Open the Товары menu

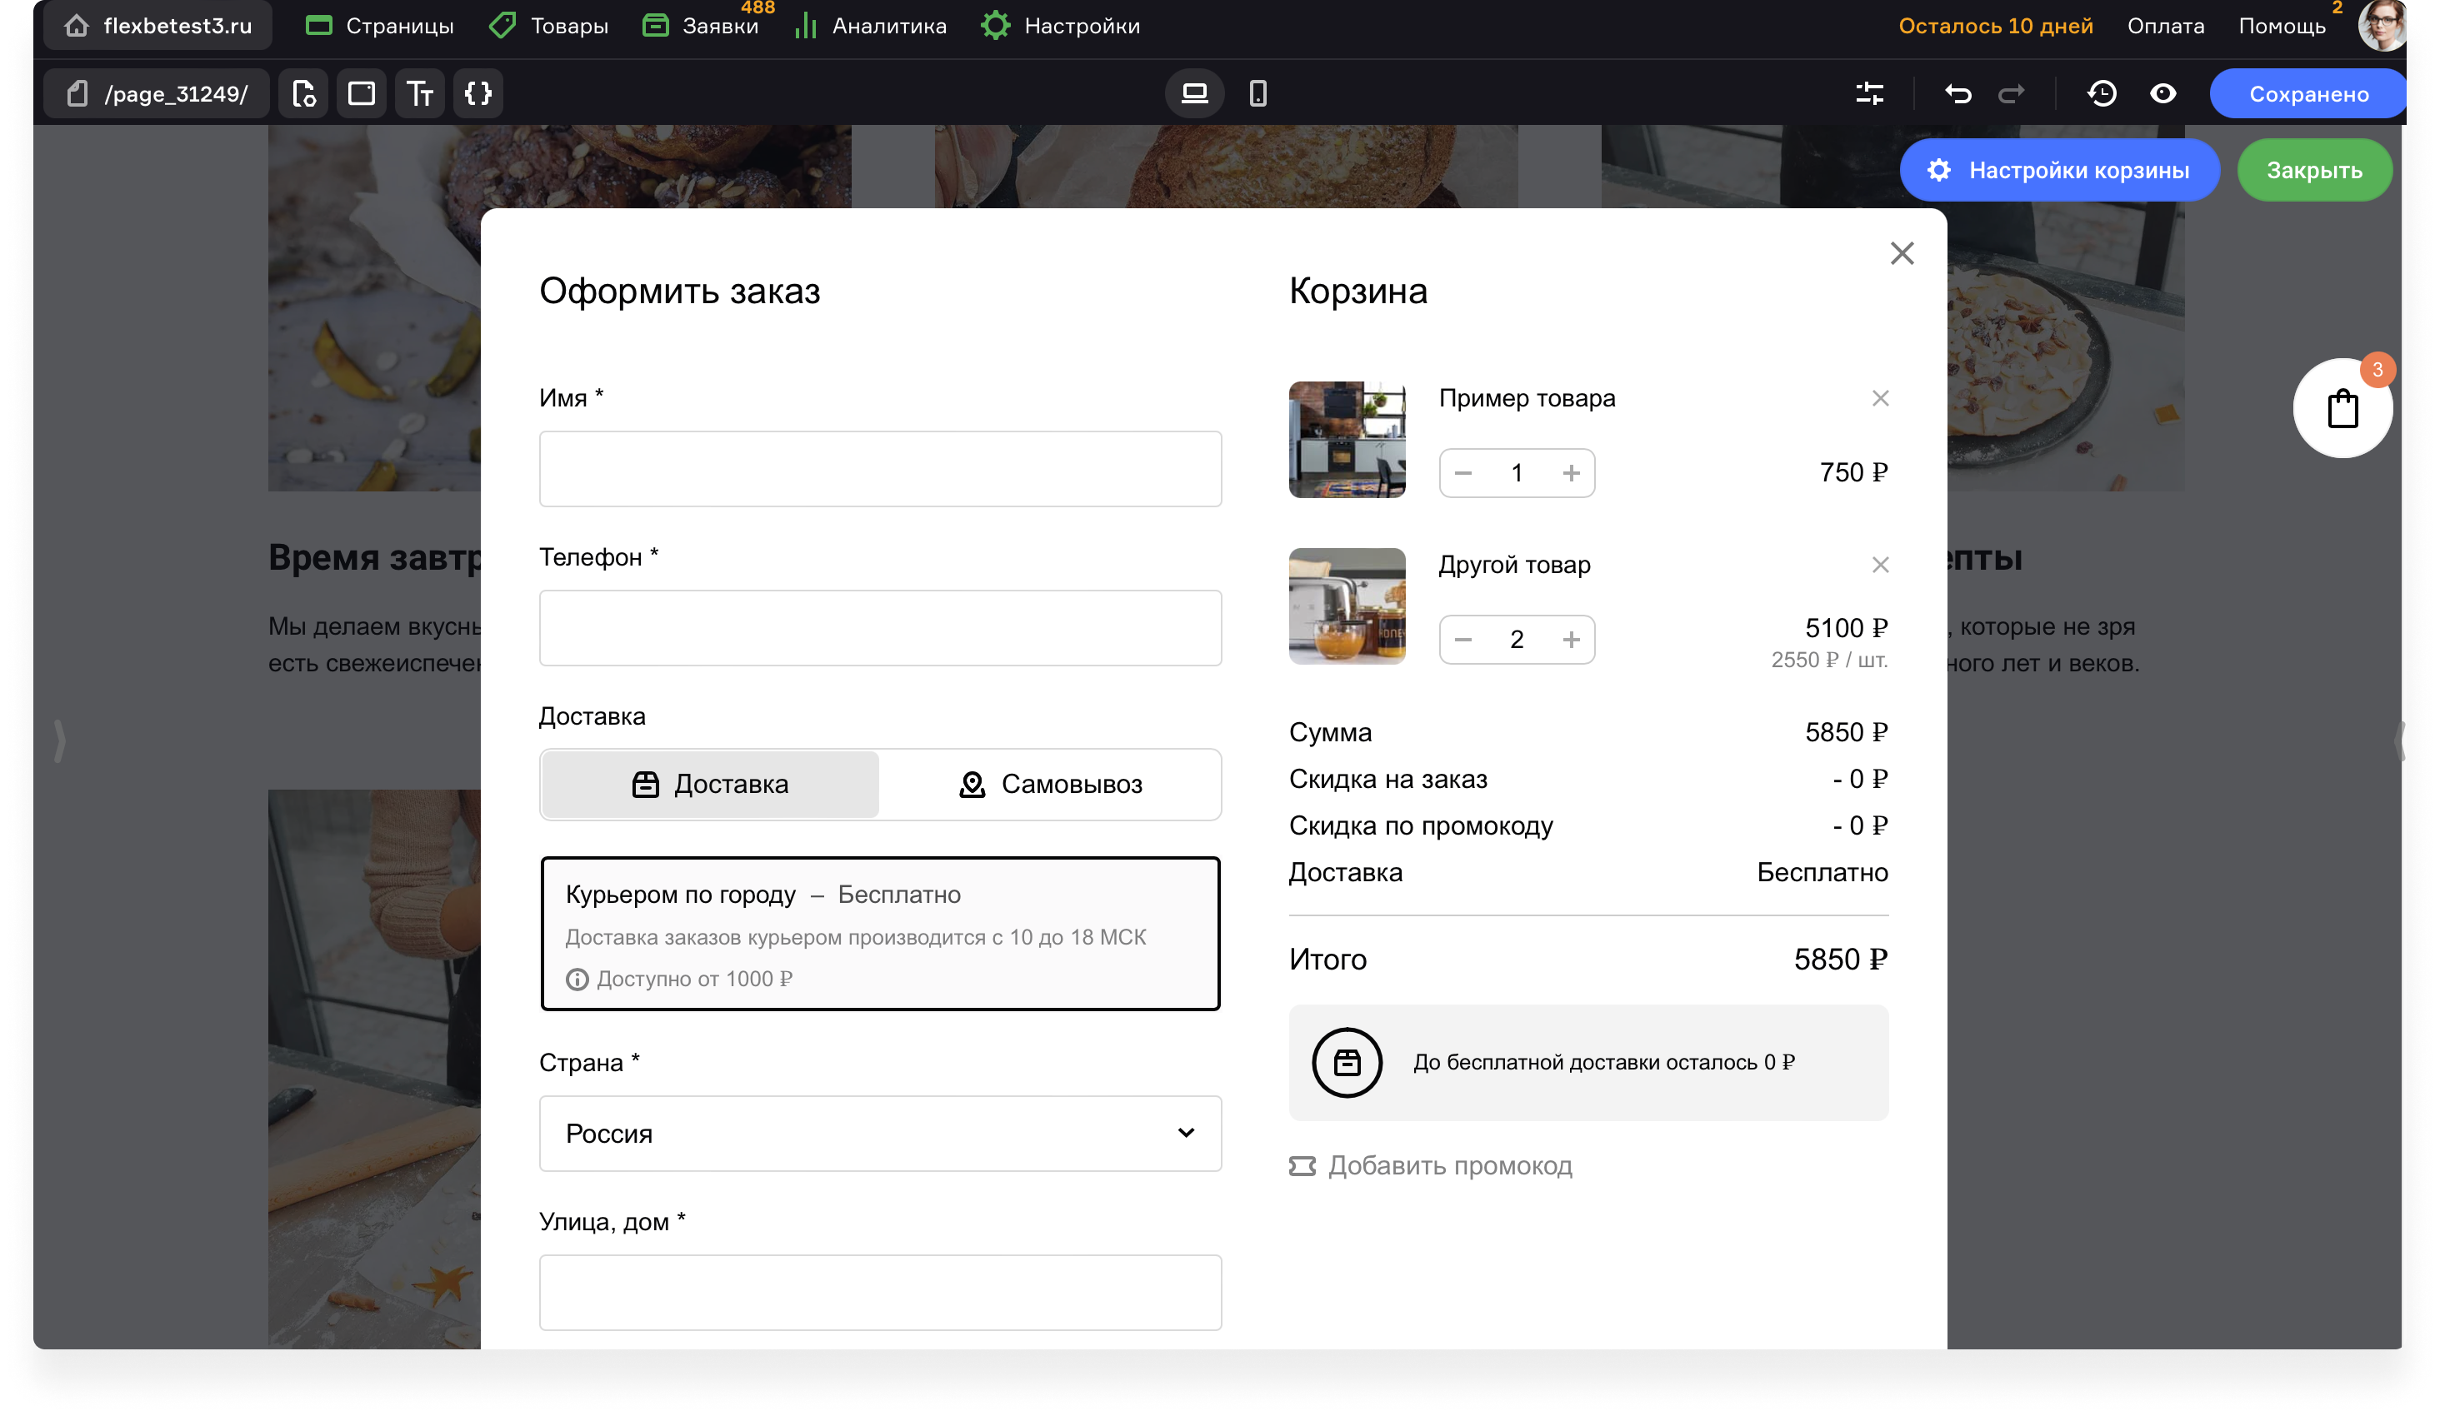(x=549, y=26)
